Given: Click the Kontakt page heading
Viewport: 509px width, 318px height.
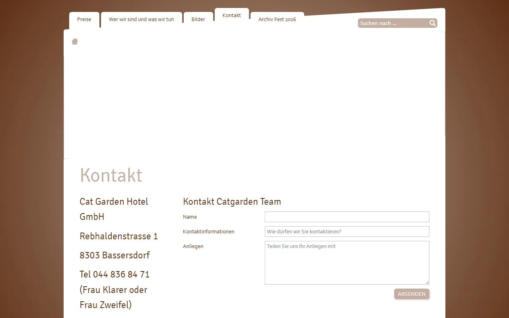Looking at the screenshot, I should (111, 175).
